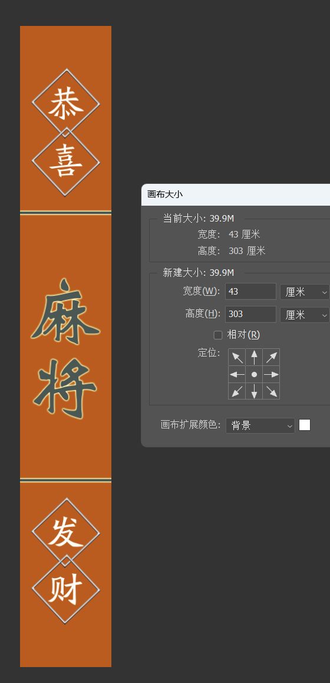Click the 麻 character on the canvas
This screenshot has width=330, height=683.
[65, 311]
